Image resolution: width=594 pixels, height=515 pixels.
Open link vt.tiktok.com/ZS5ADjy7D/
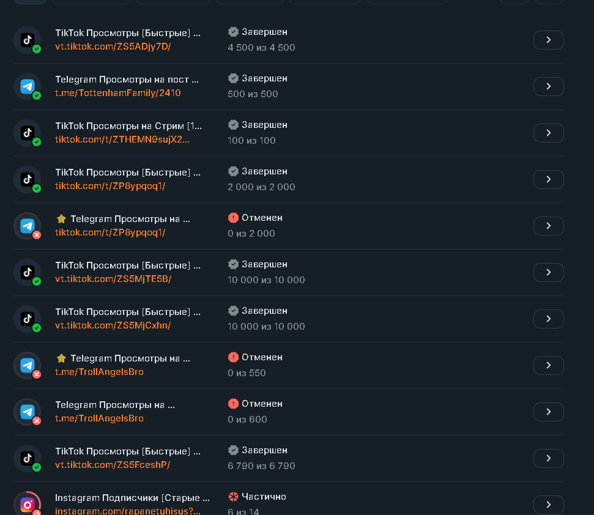113,46
